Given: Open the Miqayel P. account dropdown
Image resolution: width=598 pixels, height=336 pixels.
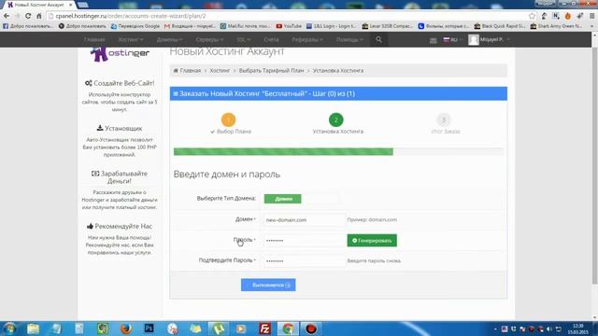Looking at the screenshot, I should (x=494, y=39).
